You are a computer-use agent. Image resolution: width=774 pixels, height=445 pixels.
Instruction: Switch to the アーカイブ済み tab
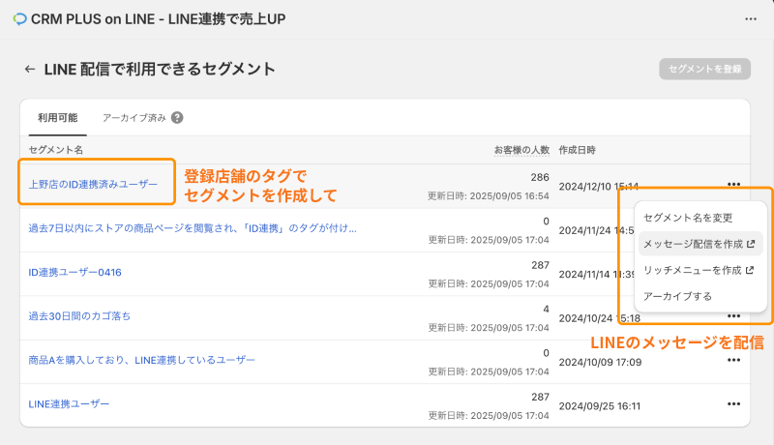click(x=134, y=118)
